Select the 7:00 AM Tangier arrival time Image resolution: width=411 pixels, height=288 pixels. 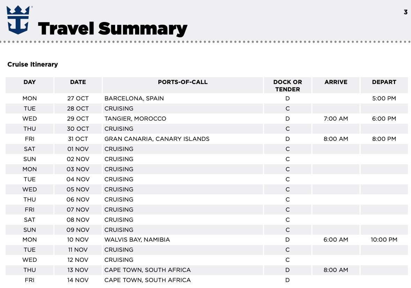(336, 119)
